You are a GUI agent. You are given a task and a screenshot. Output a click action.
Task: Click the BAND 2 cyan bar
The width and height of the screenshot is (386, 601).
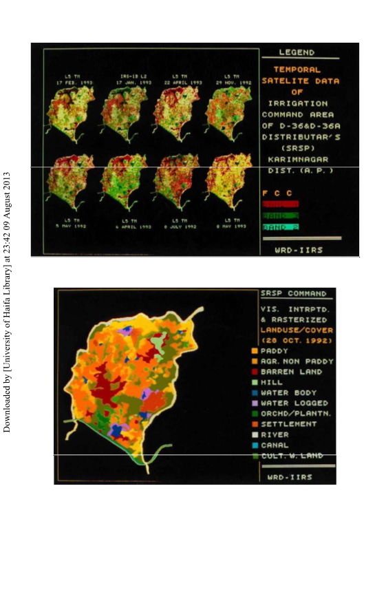pyautogui.click(x=281, y=227)
